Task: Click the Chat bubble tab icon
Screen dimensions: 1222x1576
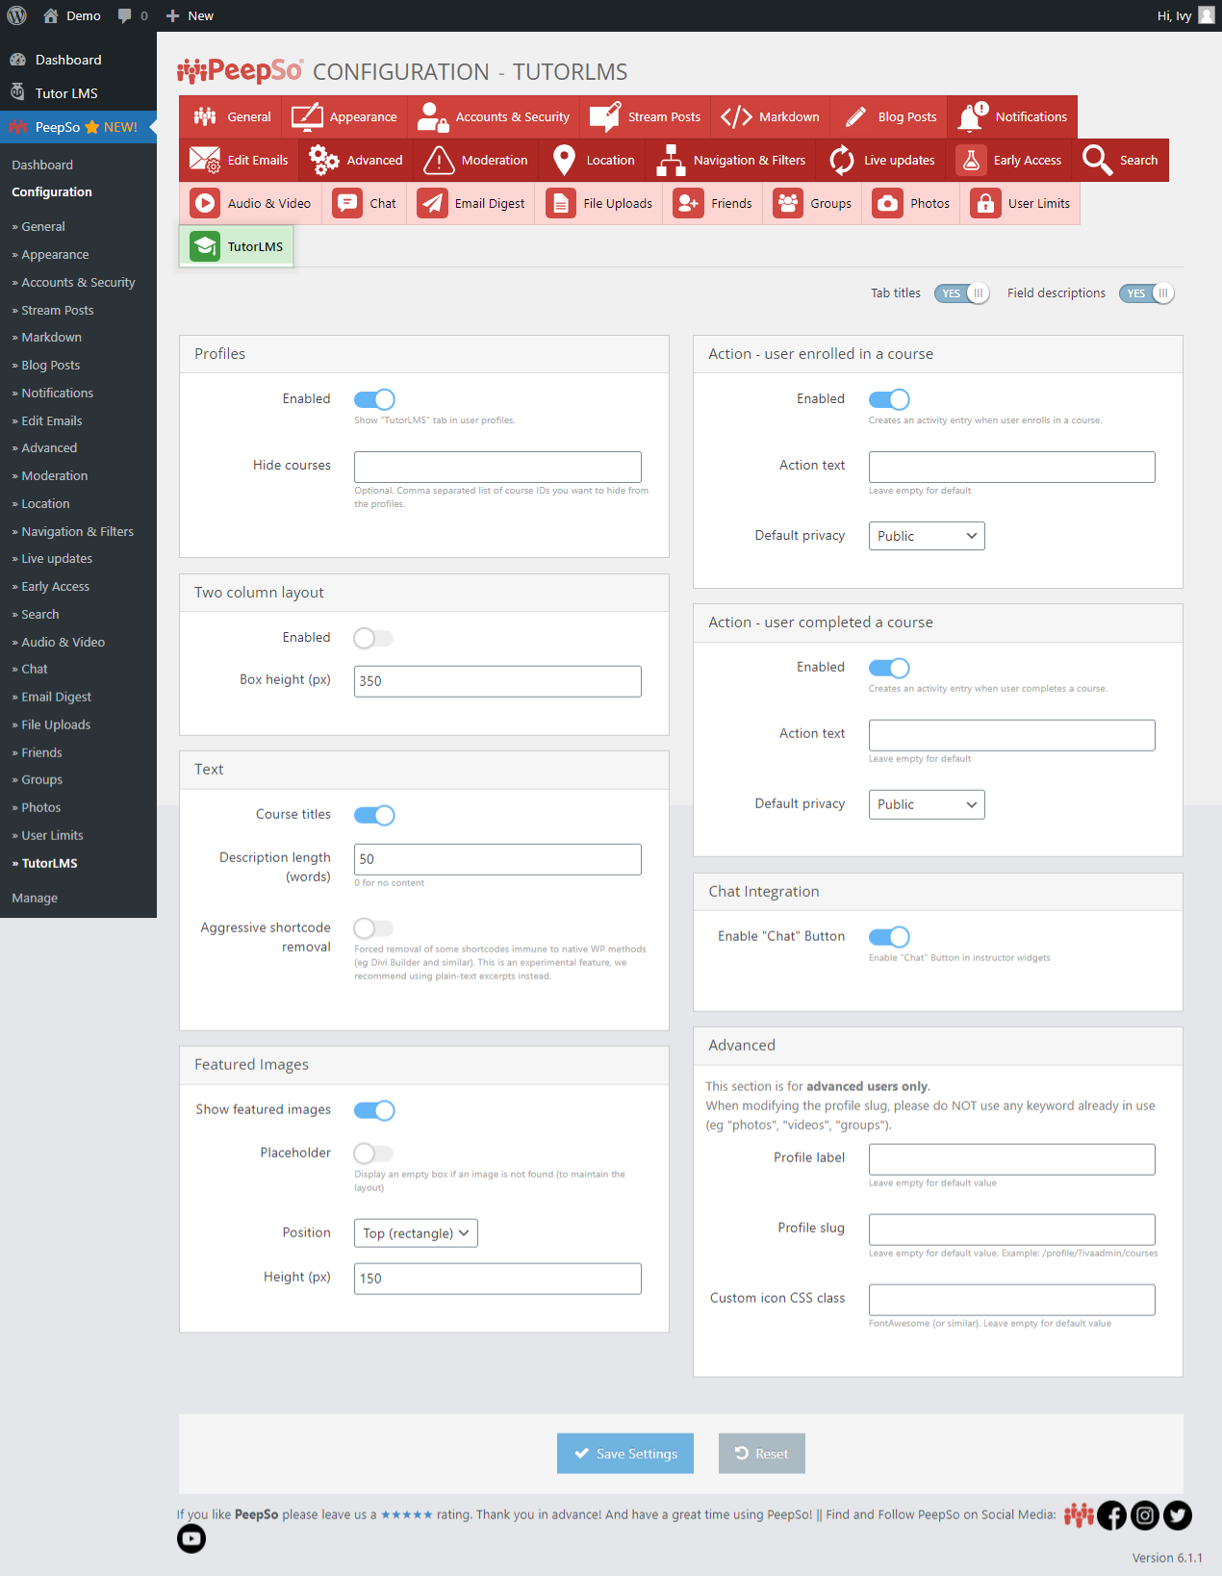Action: (346, 203)
